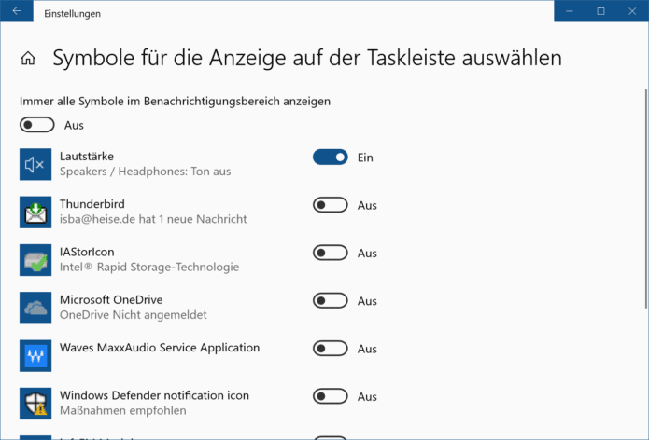Toggle always show all notification icons

(36, 125)
